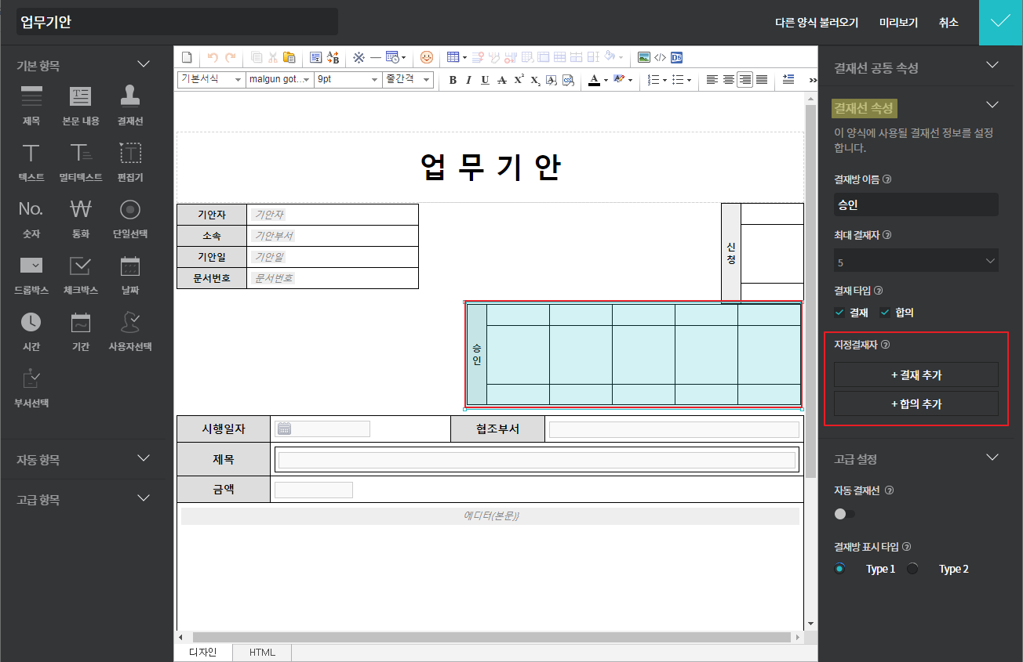This screenshot has height=662, width=1023.
Task: Click the insert image icon in editor toolbar
Action: [x=643, y=57]
